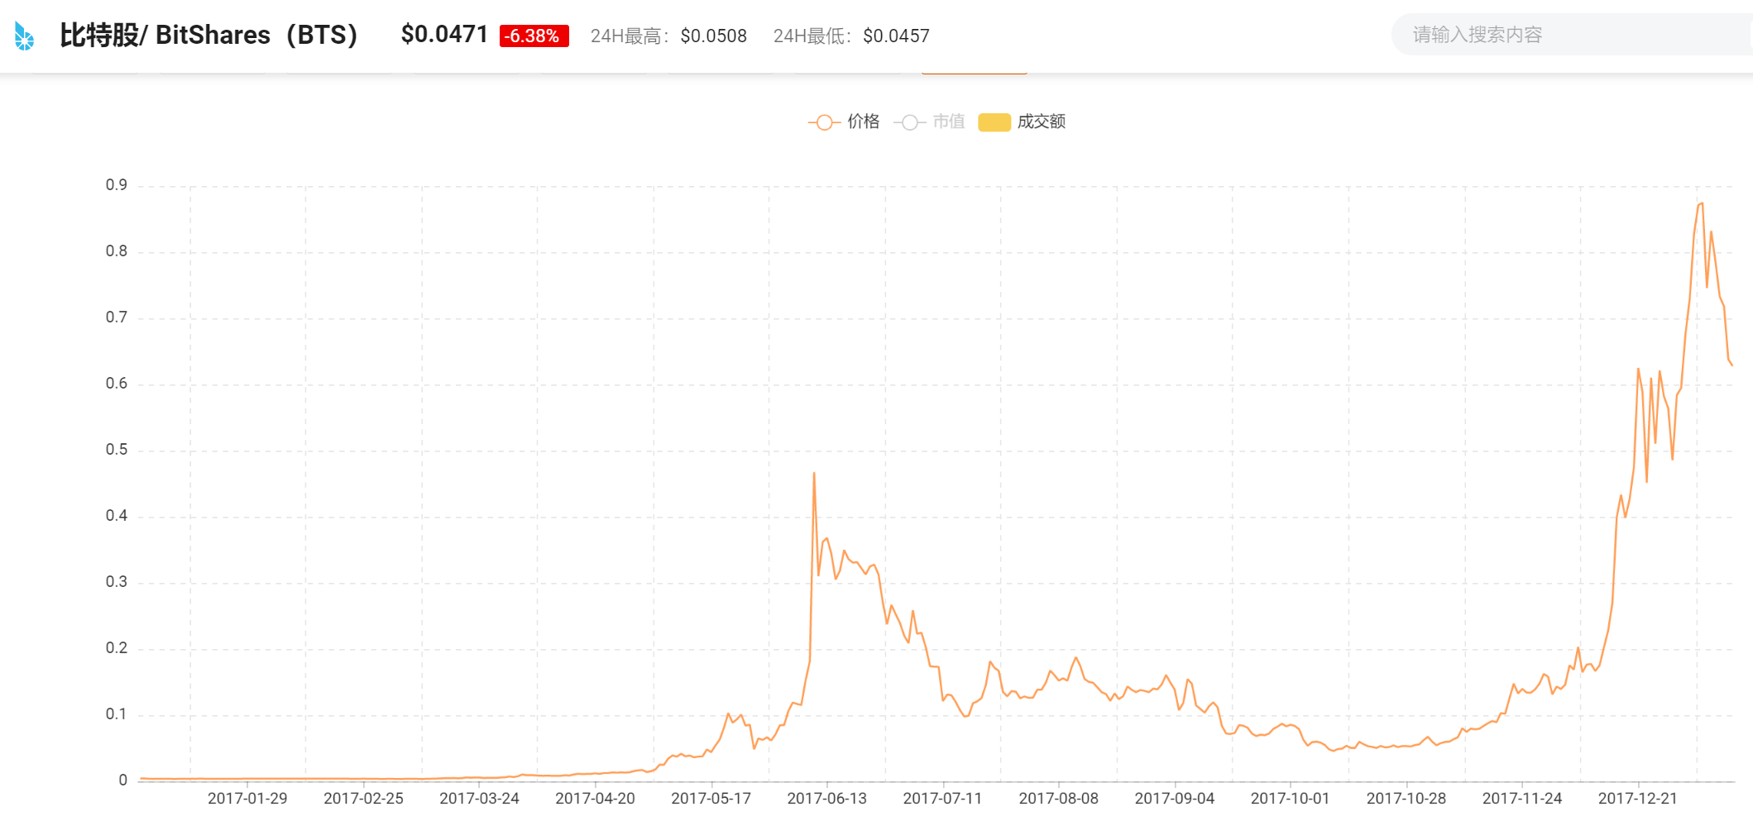Viewport: 1753px width, 821px height.
Task: Click the 24H最低 $0.0457 value
Action: 896,36
